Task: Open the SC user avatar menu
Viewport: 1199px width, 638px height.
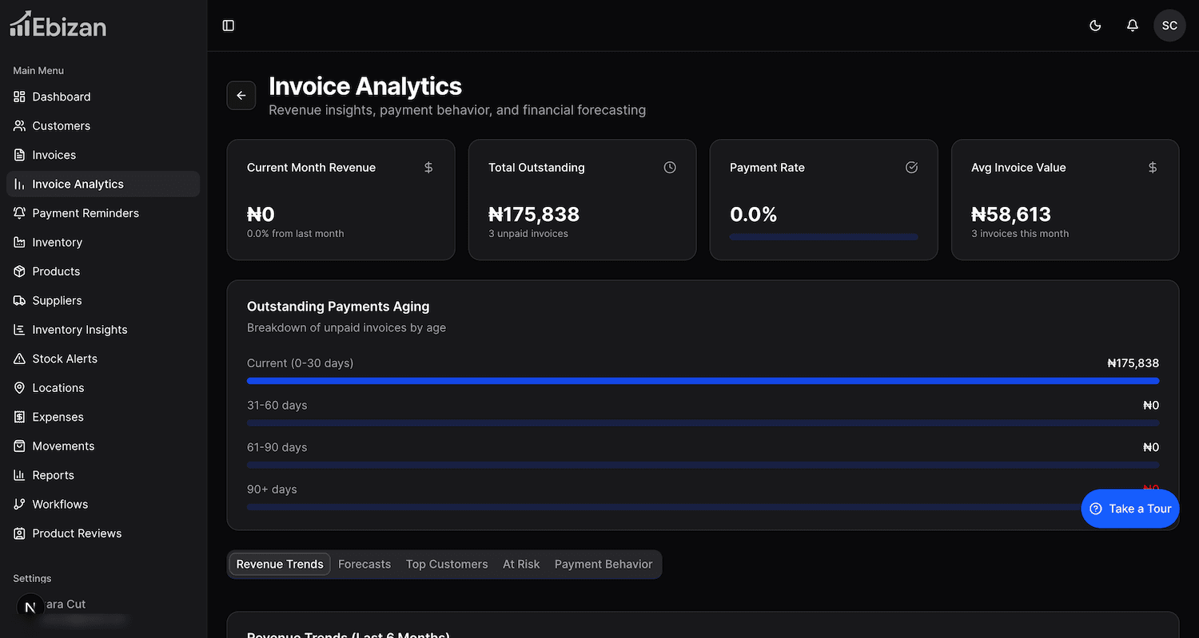Action: click(1169, 26)
